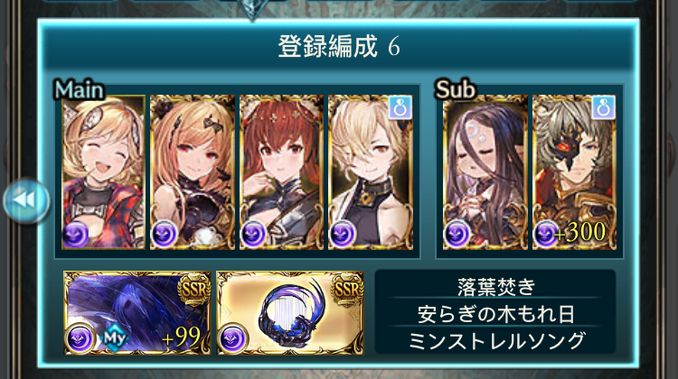This screenshot has width=678, height=379.
Task: Select the blonde bat-hairclip character portrait
Action: pyautogui.click(x=193, y=172)
